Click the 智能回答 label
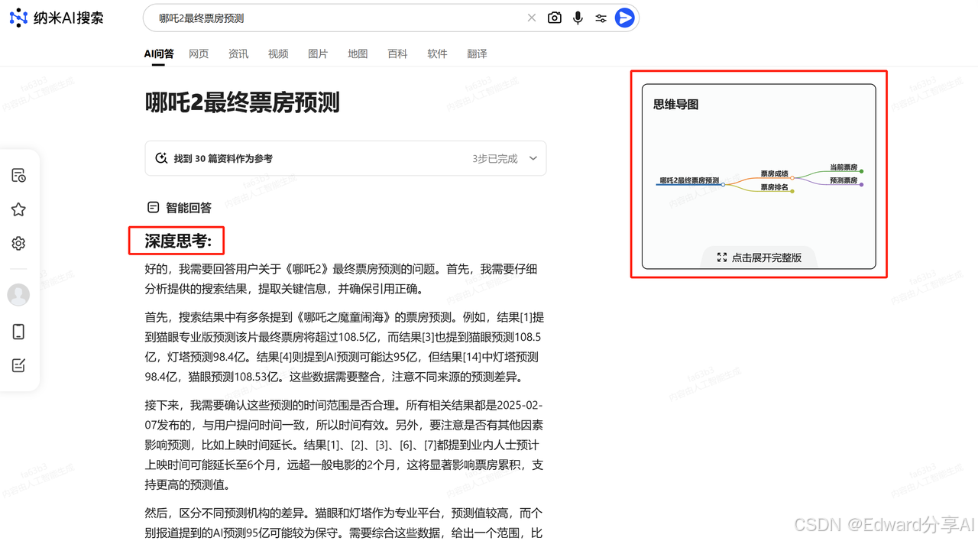978x541 pixels. pyautogui.click(x=189, y=208)
